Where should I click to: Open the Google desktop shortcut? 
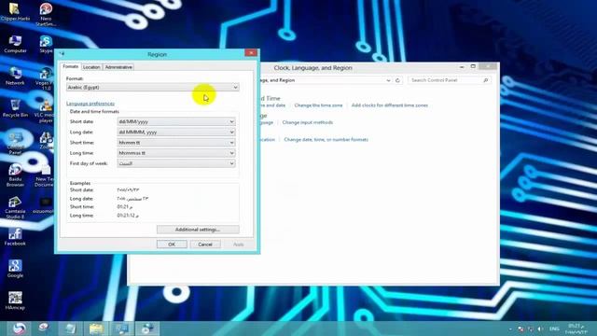pos(15,269)
